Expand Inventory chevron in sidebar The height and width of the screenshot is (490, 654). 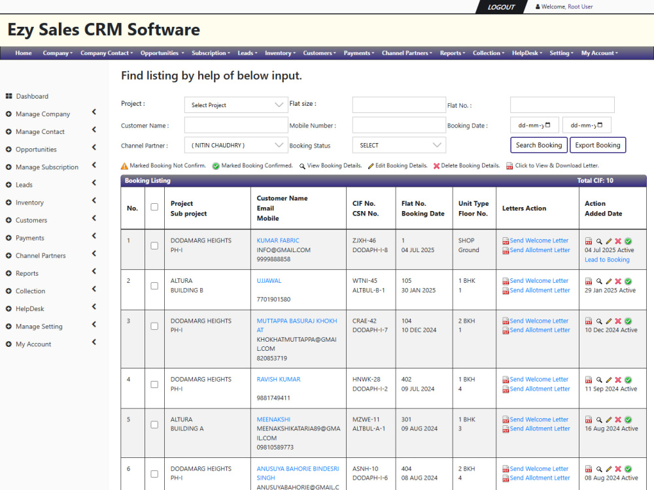coord(94,201)
